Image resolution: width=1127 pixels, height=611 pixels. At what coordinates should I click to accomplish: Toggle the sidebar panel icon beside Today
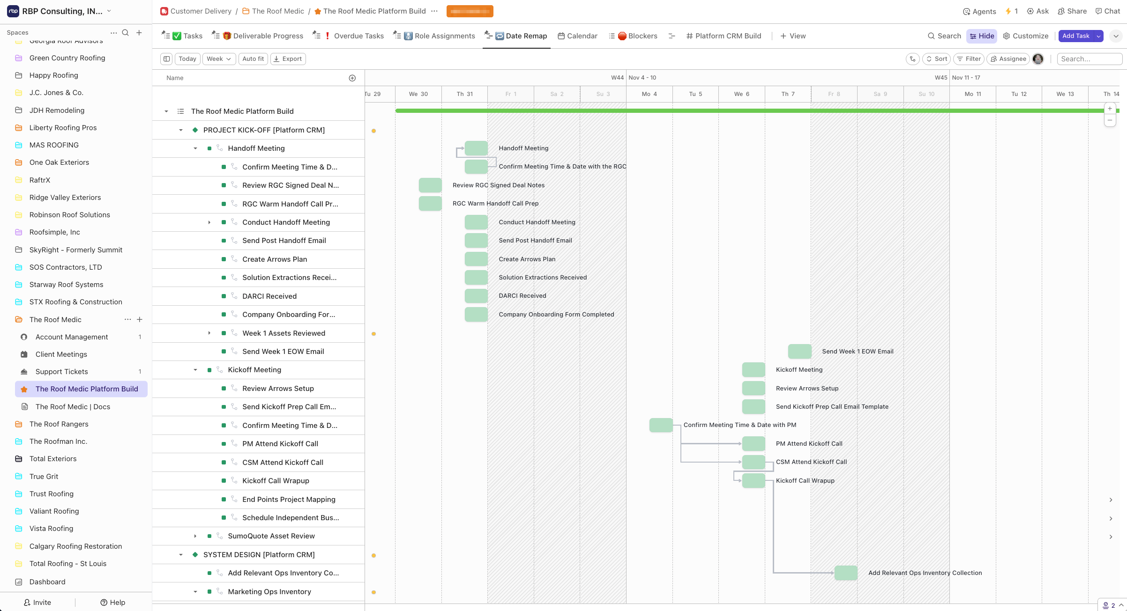(x=166, y=59)
